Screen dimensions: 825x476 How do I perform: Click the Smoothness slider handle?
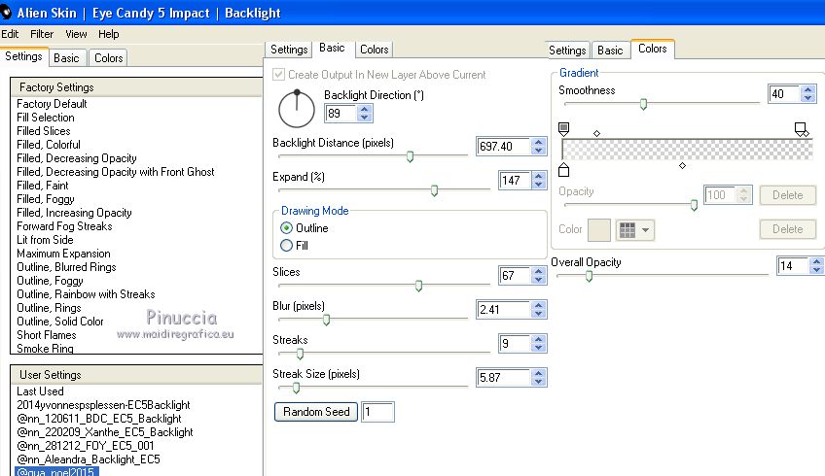(643, 105)
